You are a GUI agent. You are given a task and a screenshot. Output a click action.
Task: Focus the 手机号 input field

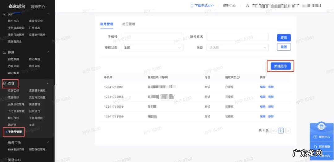coord(152,37)
